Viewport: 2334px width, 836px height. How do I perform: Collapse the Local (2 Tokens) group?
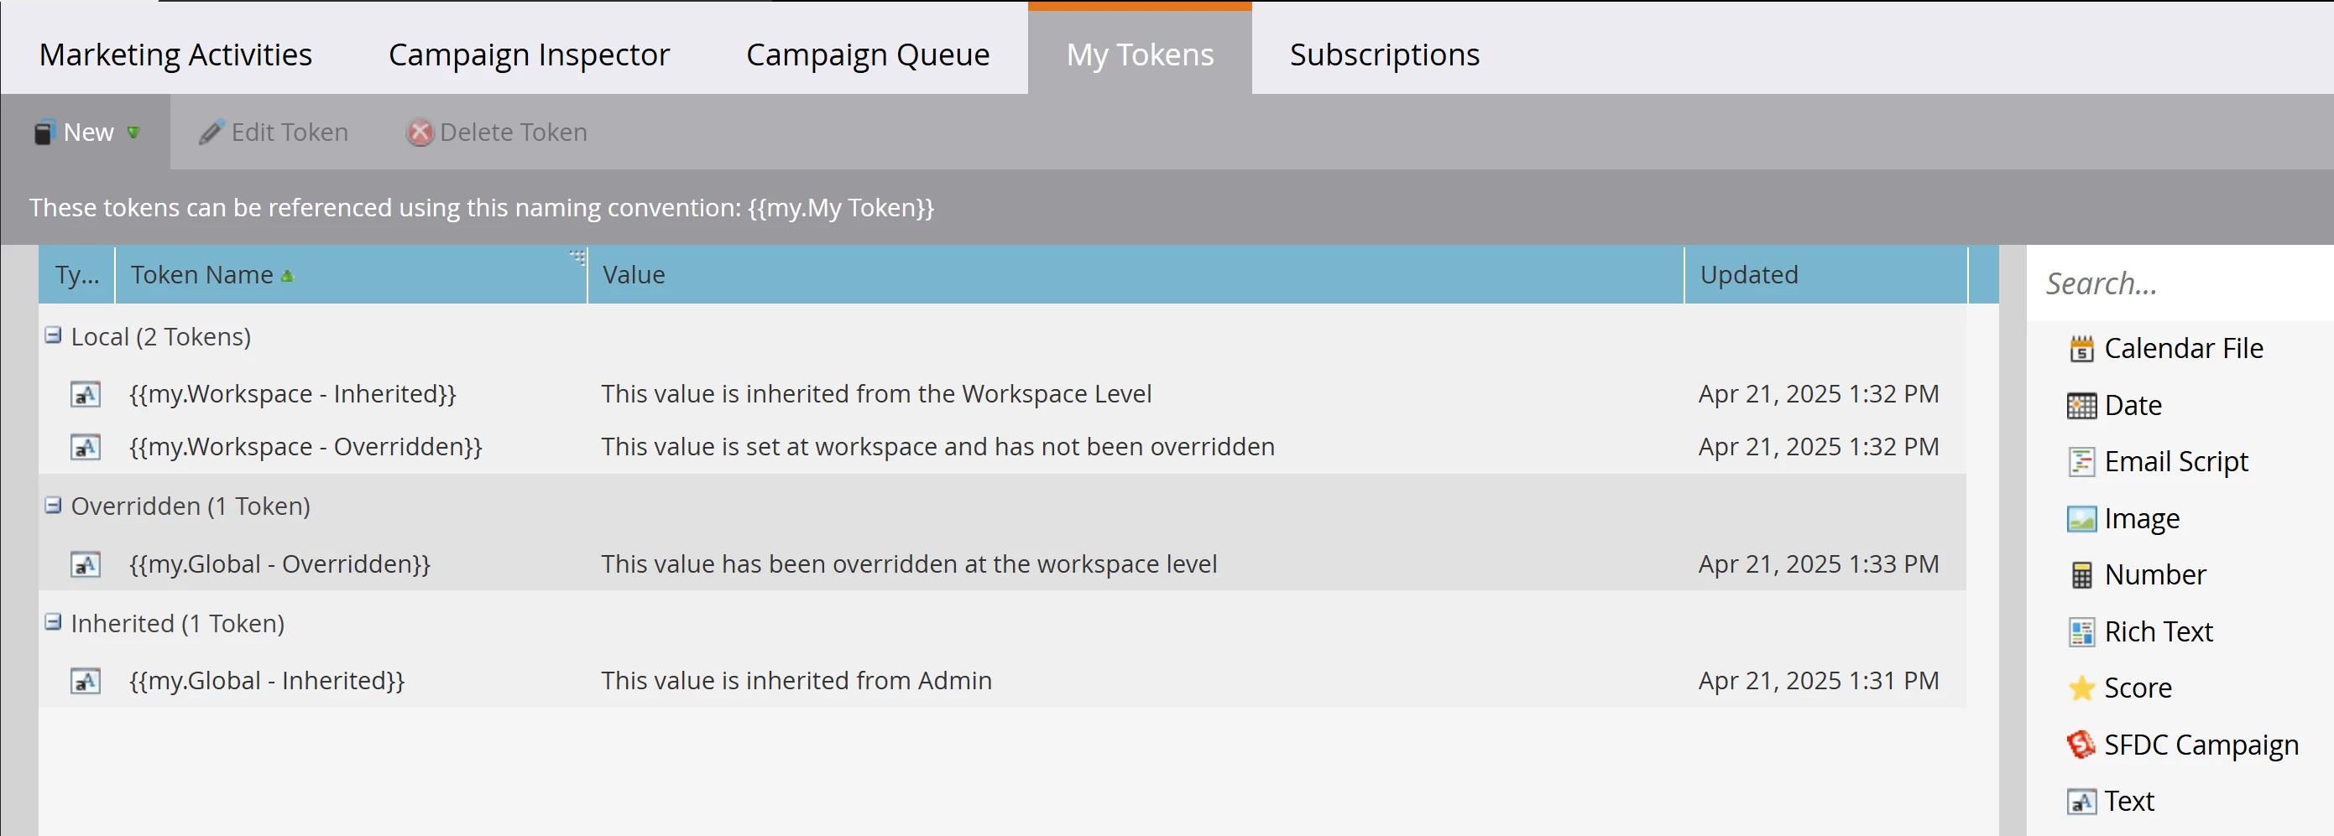click(x=54, y=335)
